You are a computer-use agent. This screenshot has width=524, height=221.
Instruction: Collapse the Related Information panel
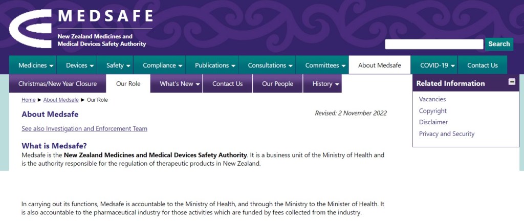tap(511, 82)
